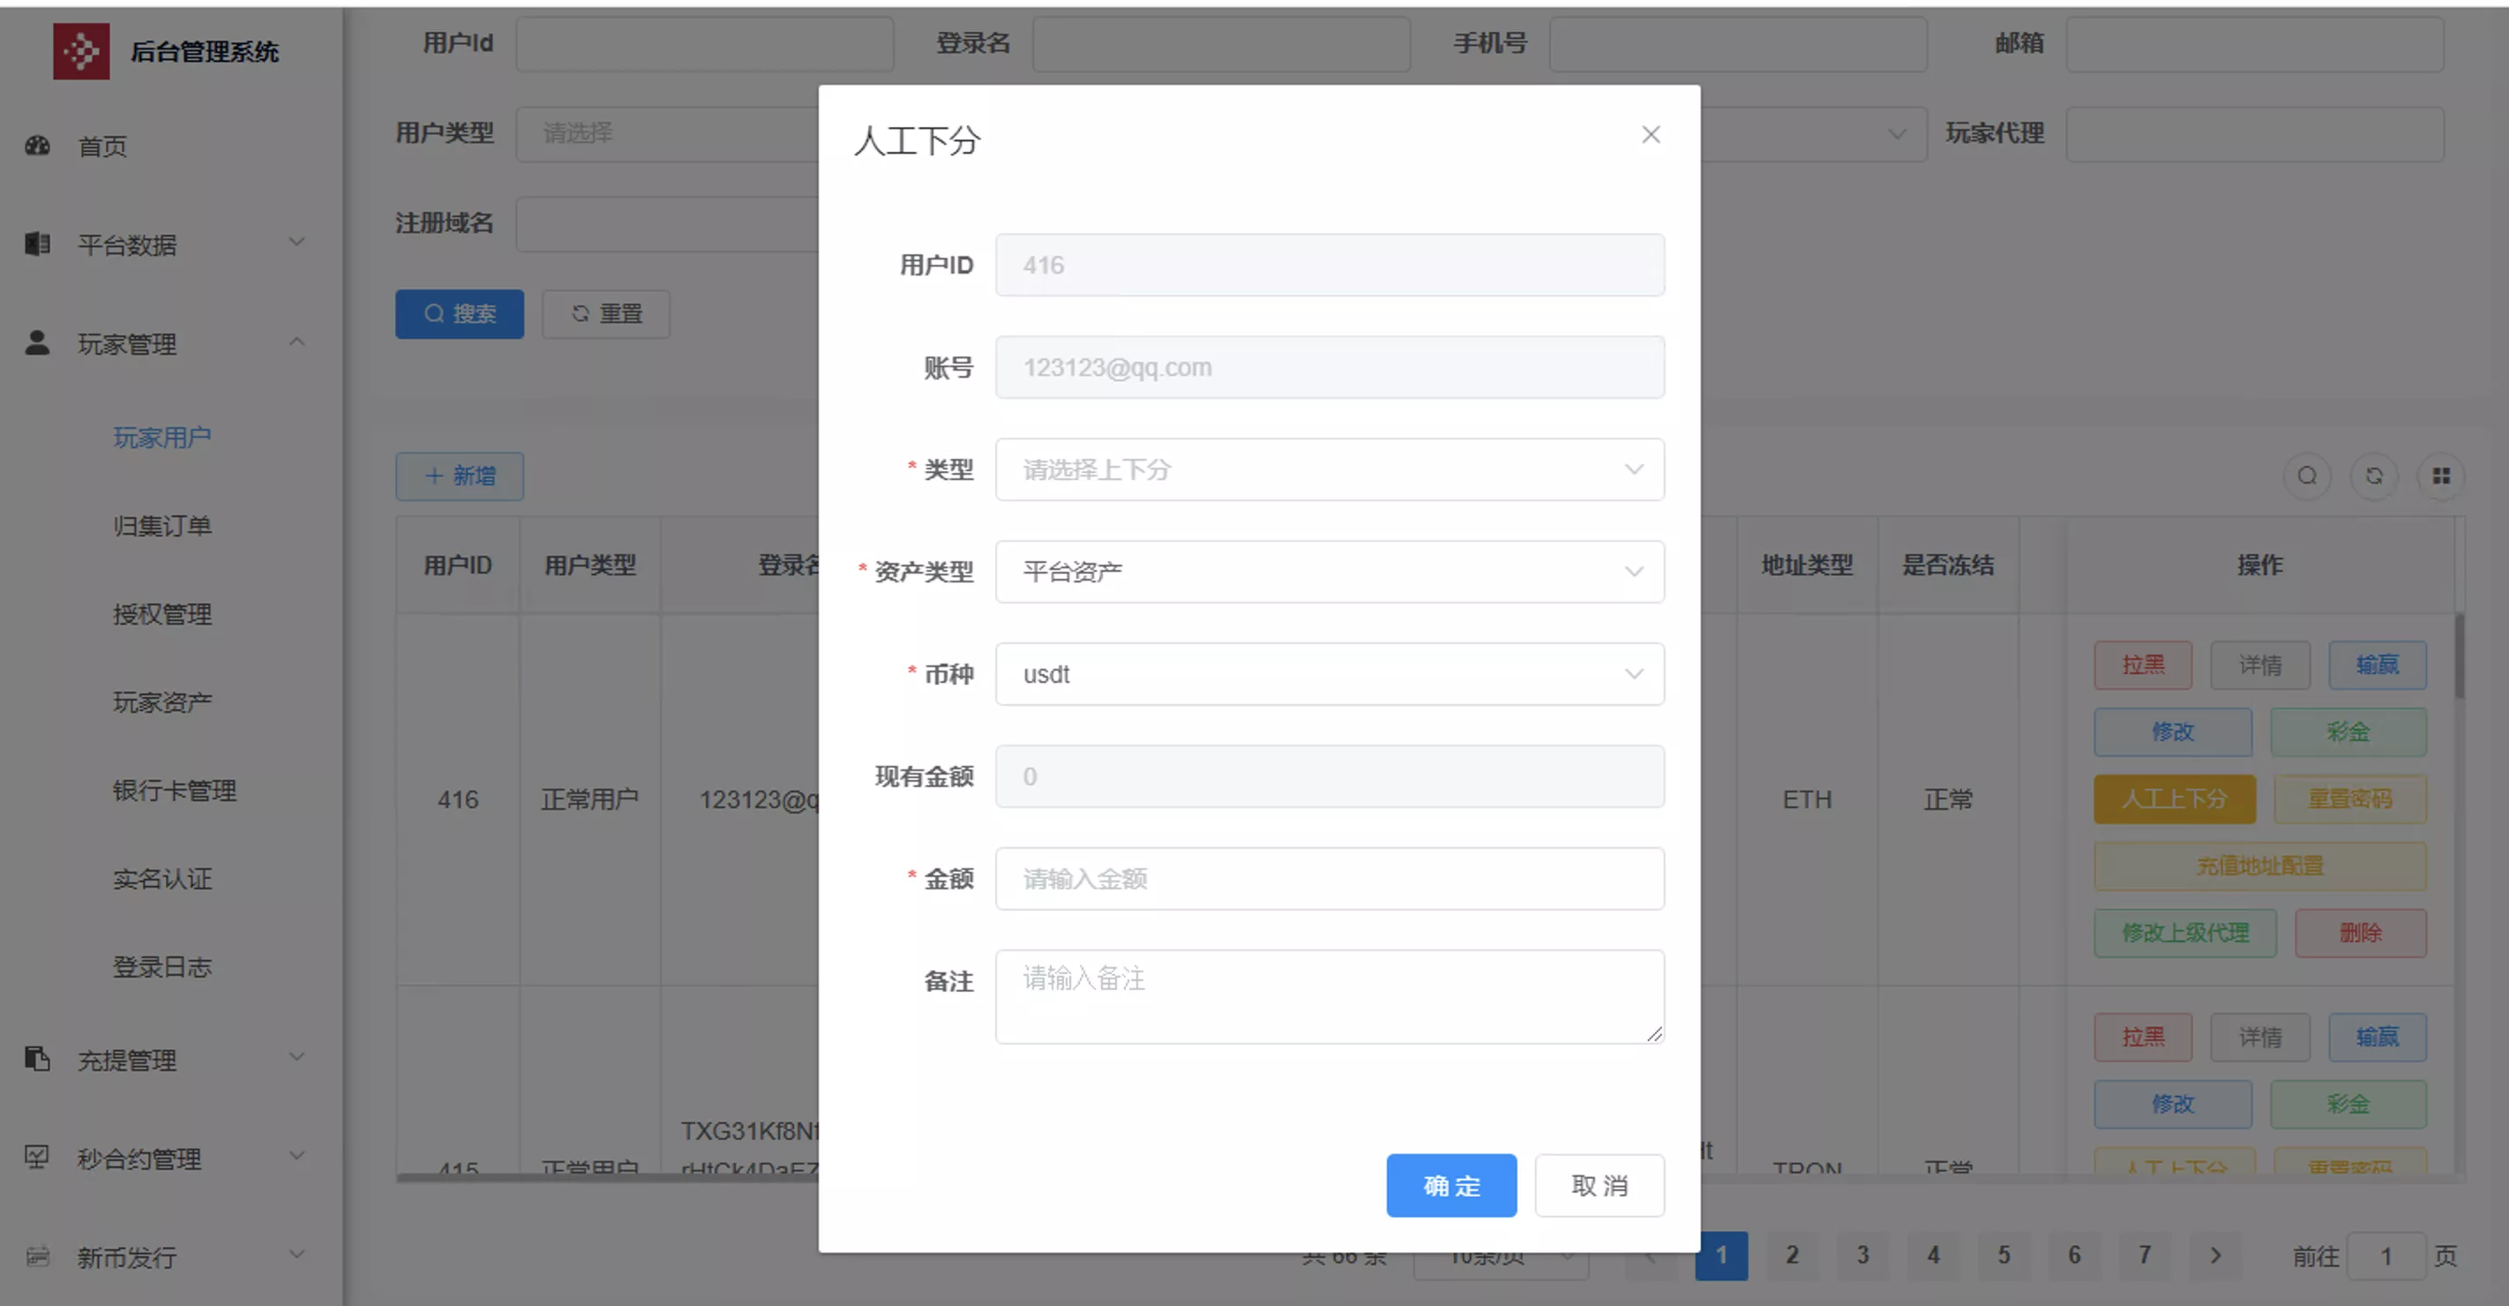The height and width of the screenshot is (1306, 2509).
Task: Select 登录日志 in the sidebar
Action: (x=162, y=965)
